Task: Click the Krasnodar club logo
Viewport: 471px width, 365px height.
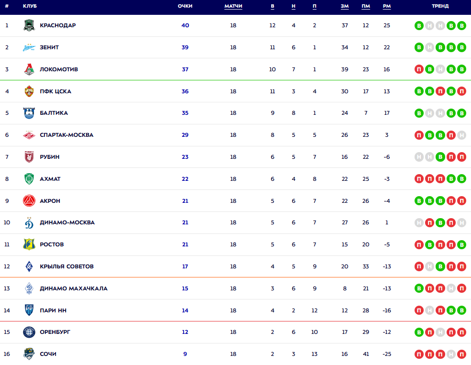Action: point(29,25)
